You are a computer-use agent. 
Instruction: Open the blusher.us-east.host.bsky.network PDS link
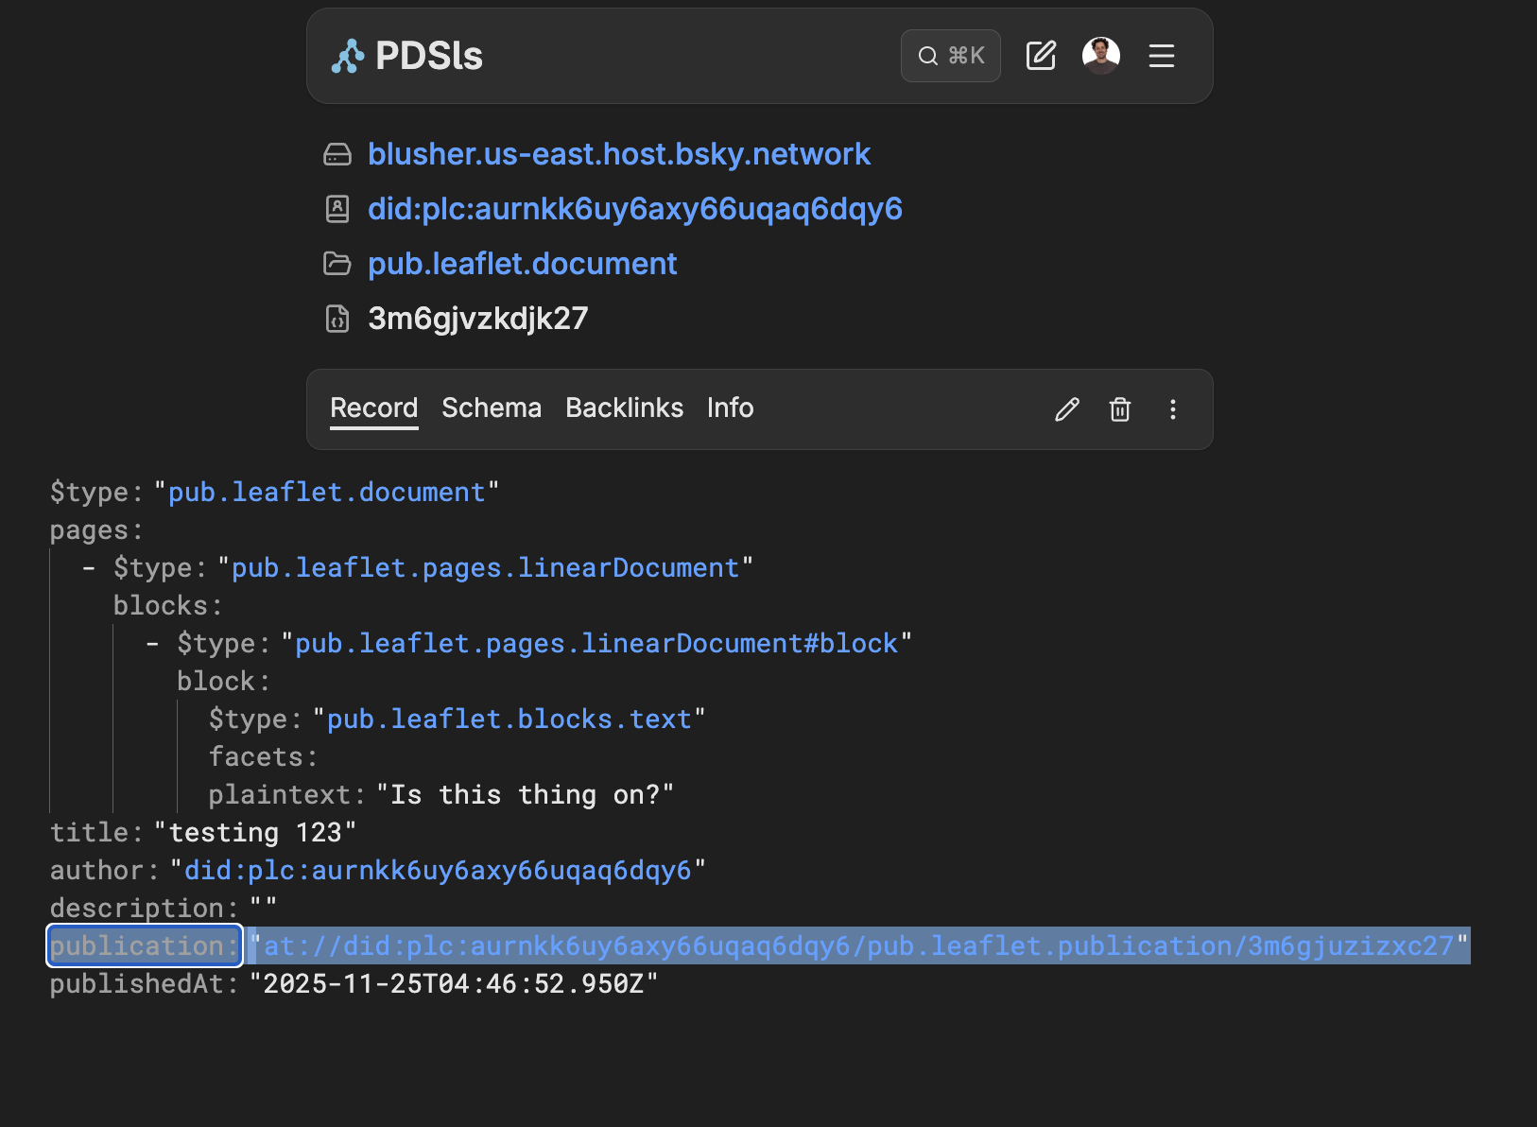click(618, 154)
